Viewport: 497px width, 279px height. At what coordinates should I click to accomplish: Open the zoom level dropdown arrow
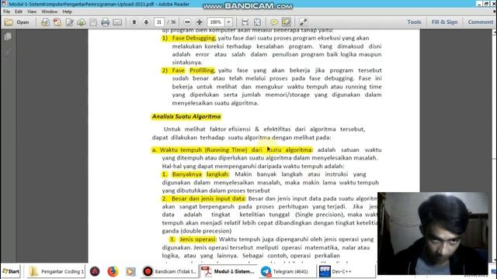click(x=228, y=22)
